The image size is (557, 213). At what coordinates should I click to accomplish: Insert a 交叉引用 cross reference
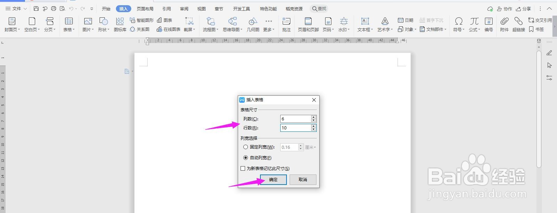coord(540,20)
